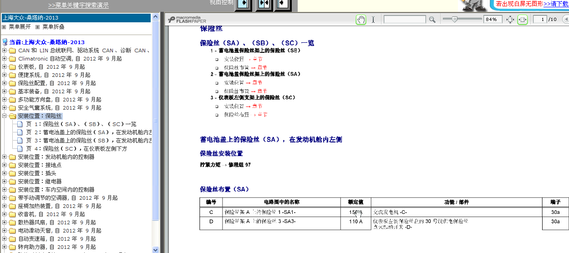Image resolution: width=569 pixels, height=253 pixels.
Task: Click the open folder icon of 安装位置：保险丝
Action: (12, 116)
